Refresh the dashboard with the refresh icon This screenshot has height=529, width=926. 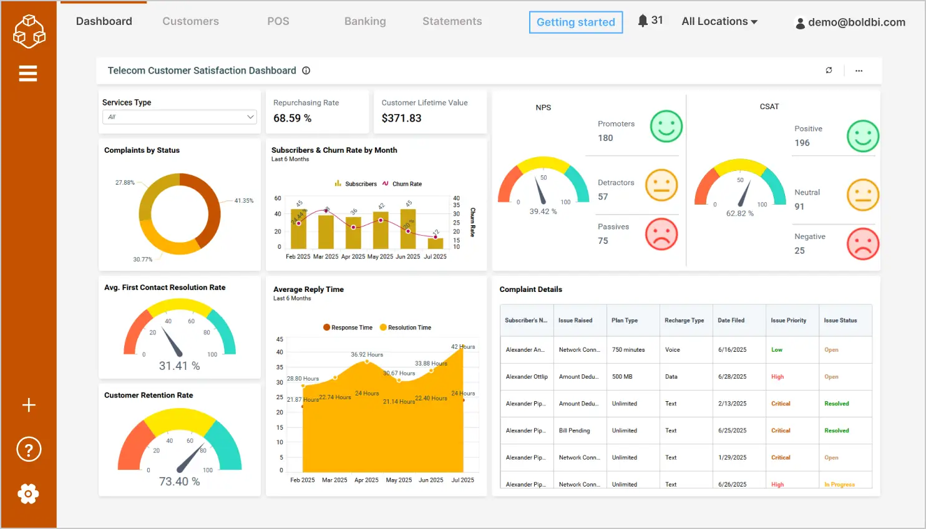tap(829, 70)
